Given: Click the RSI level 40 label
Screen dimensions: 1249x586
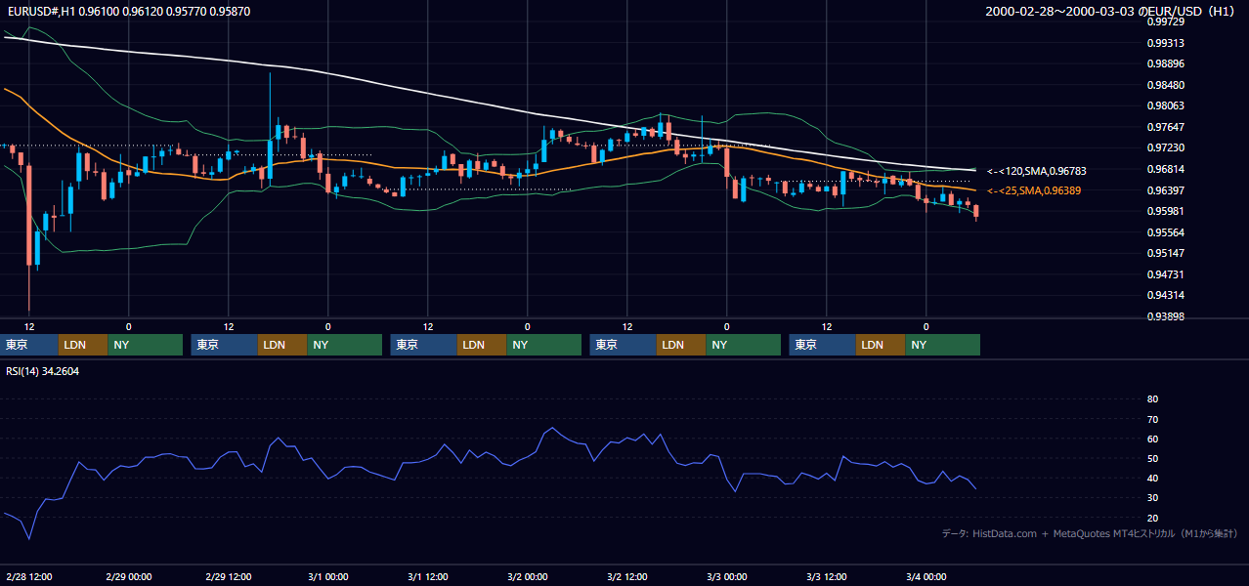Looking at the screenshot, I should (1152, 478).
